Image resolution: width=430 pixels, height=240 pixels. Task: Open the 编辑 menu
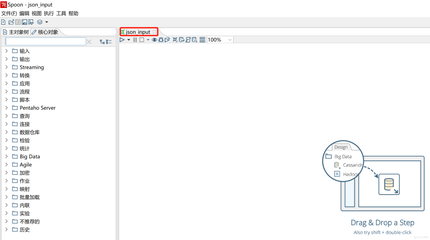[x=24, y=13]
